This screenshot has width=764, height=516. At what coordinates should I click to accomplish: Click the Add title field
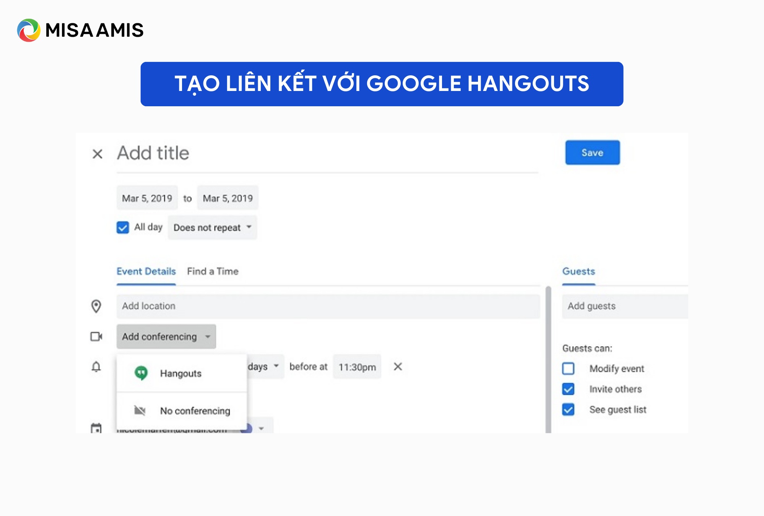(327, 154)
